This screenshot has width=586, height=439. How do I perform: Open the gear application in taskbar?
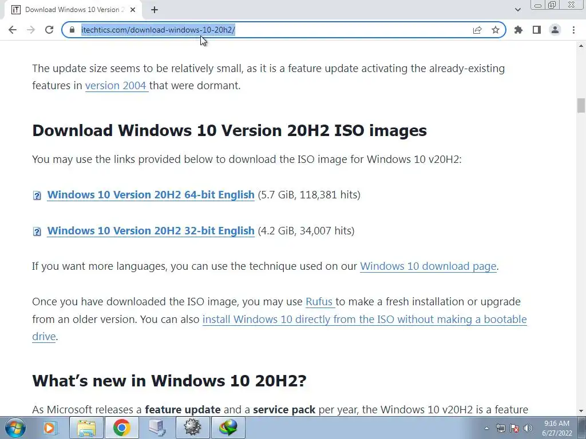tap(192, 428)
